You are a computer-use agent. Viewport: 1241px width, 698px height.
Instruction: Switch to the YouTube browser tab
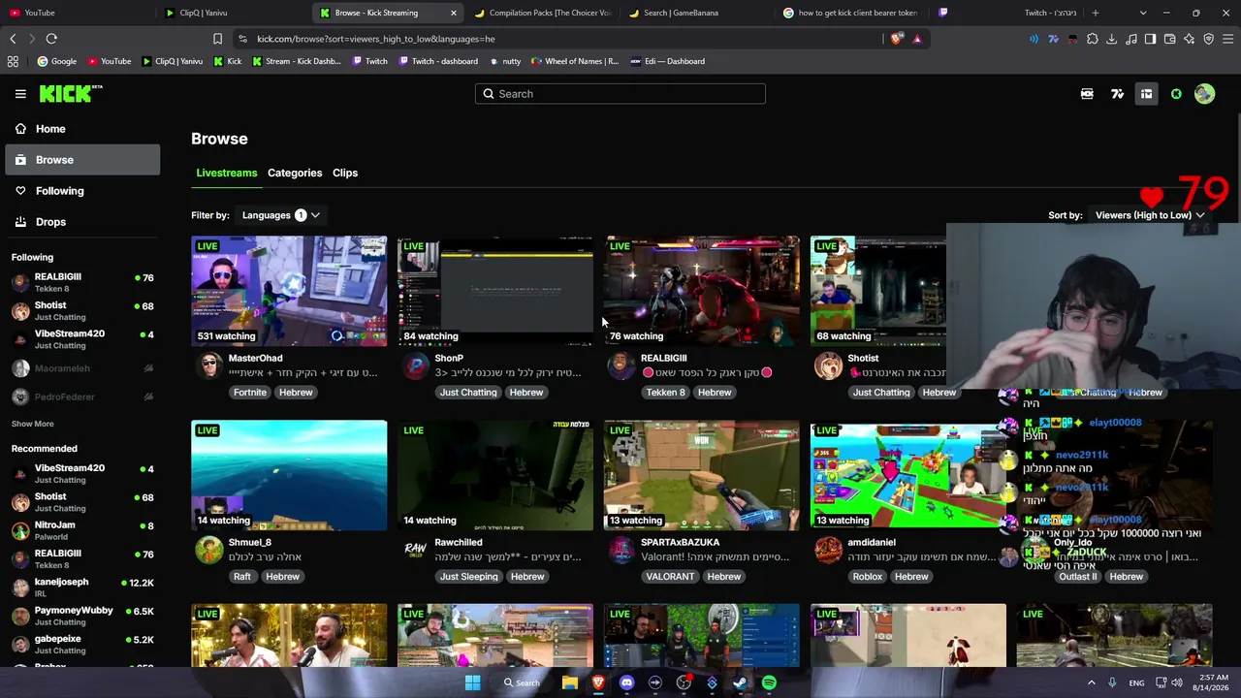pos(76,13)
